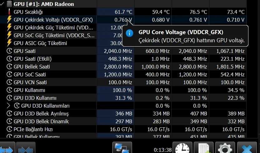Click the document icon with green plus
The image size is (260, 153).
pyautogui.click(x=204, y=148)
